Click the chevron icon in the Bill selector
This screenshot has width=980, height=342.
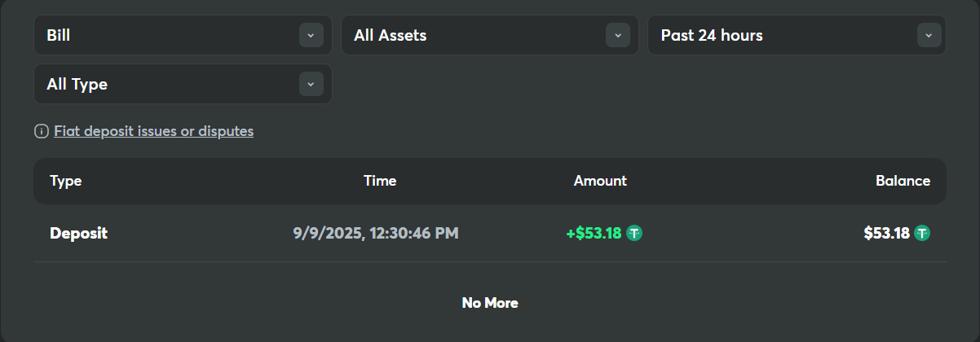311,36
